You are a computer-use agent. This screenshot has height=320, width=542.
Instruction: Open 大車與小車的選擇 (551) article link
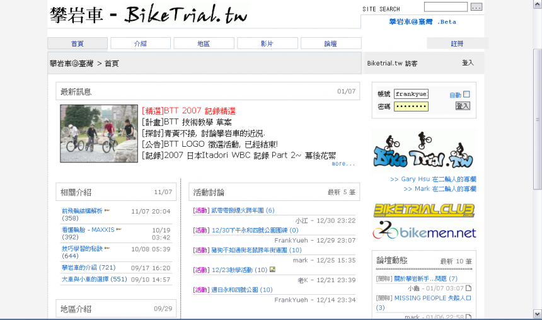(95, 279)
